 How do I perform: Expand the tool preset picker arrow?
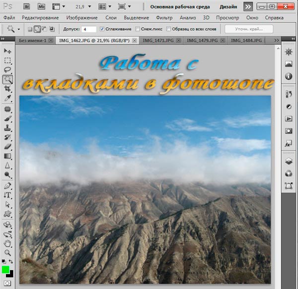tap(19, 29)
